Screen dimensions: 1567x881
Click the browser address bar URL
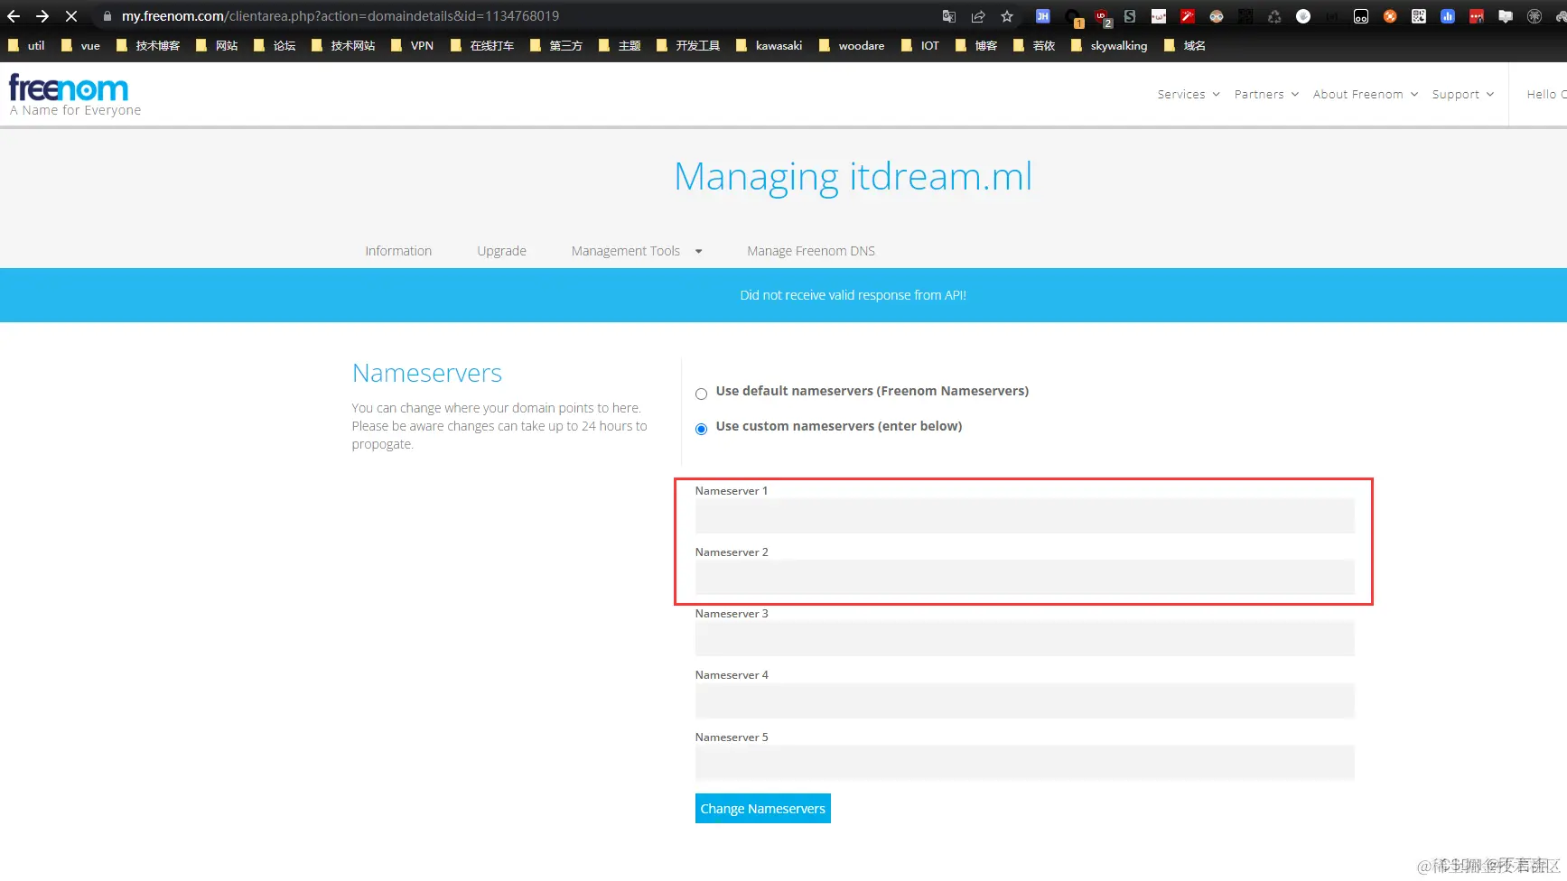(340, 16)
